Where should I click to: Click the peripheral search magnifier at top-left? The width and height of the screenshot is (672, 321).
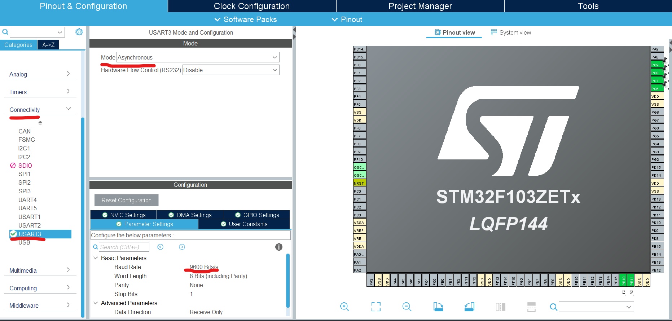coord(5,32)
